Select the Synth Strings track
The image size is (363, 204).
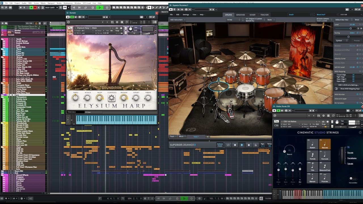click(22, 41)
